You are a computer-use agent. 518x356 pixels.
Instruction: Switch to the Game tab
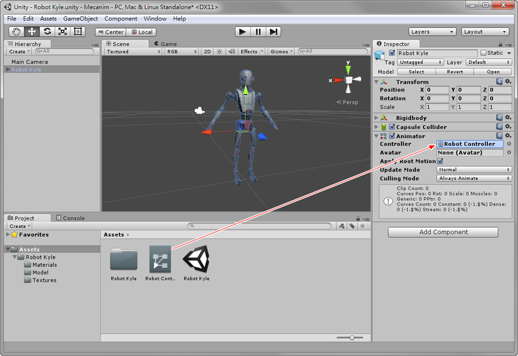pyautogui.click(x=166, y=44)
